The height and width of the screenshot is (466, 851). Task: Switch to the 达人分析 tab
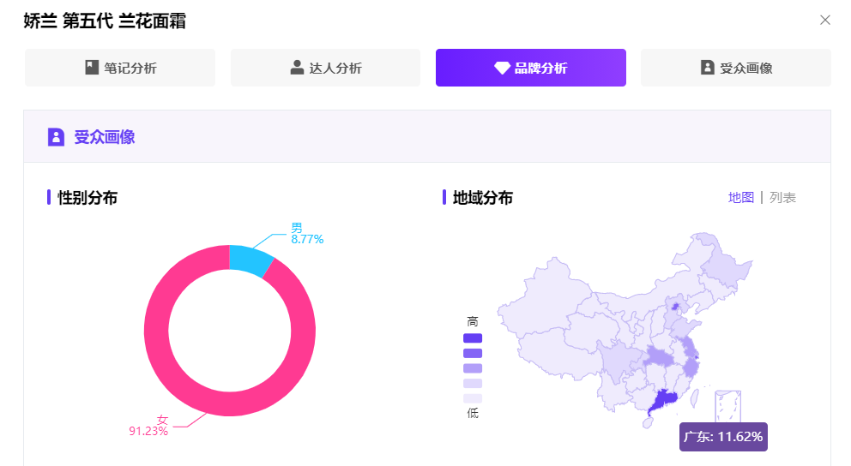326,68
